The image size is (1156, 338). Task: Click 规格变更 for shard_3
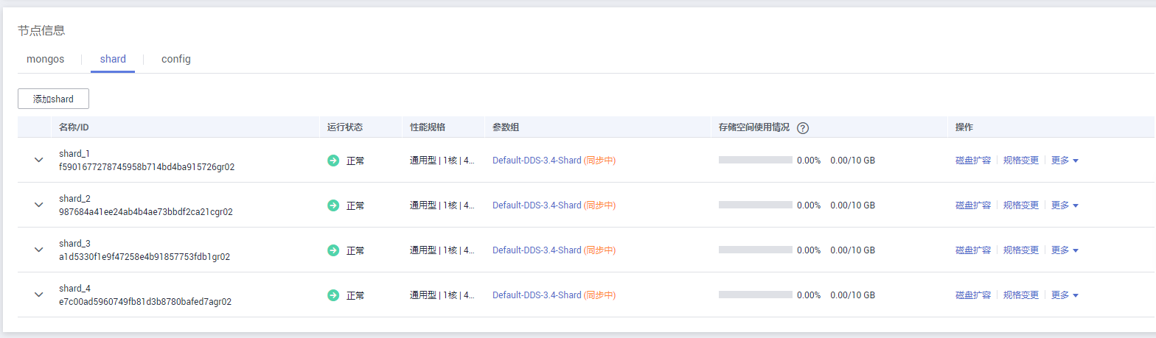point(1021,250)
